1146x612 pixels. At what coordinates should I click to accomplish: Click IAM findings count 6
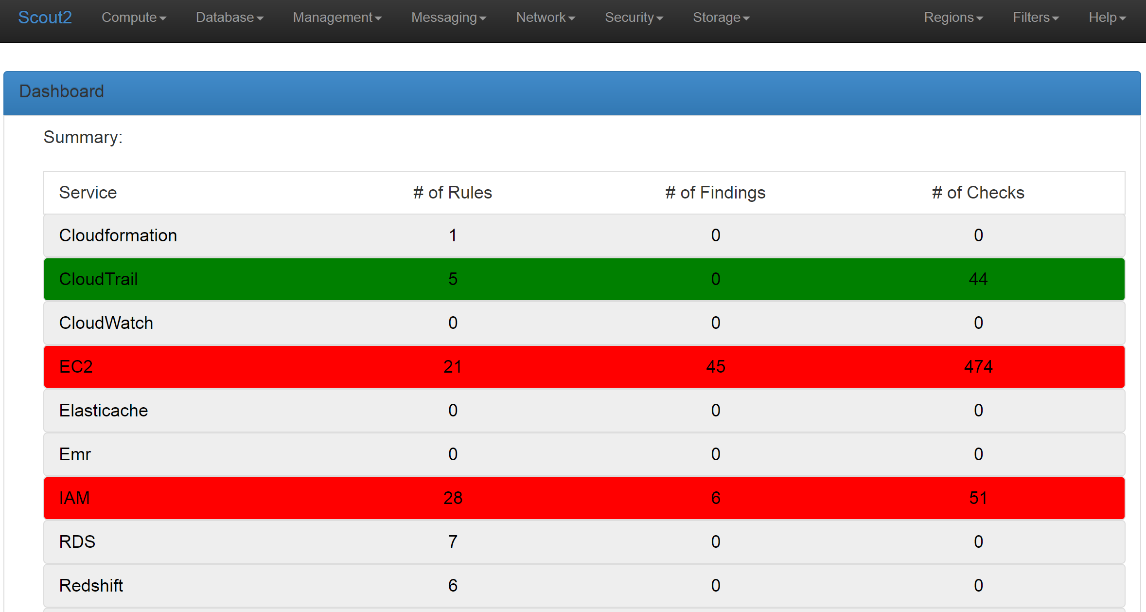[716, 498]
